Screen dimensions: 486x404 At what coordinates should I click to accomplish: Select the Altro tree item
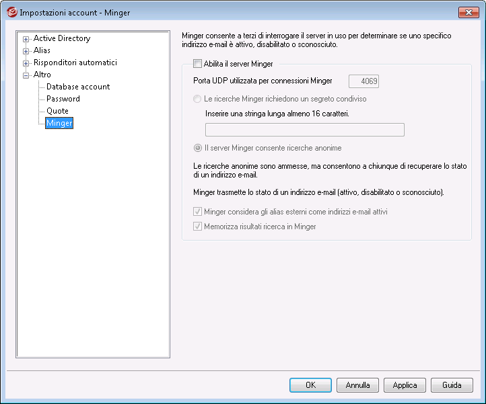42,75
